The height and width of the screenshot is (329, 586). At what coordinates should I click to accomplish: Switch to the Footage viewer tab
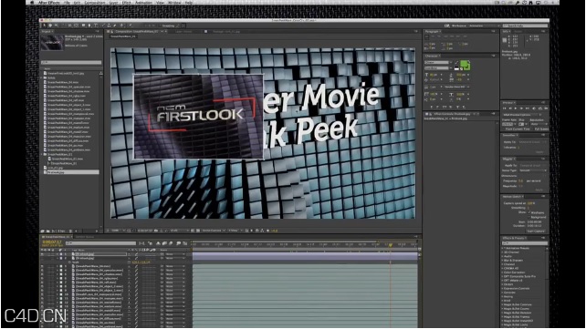click(225, 32)
